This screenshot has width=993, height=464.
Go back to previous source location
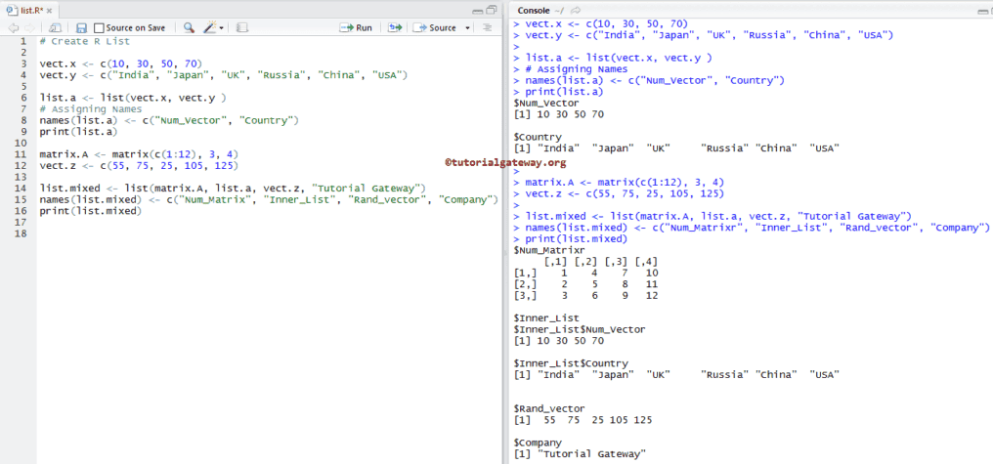[x=14, y=28]
